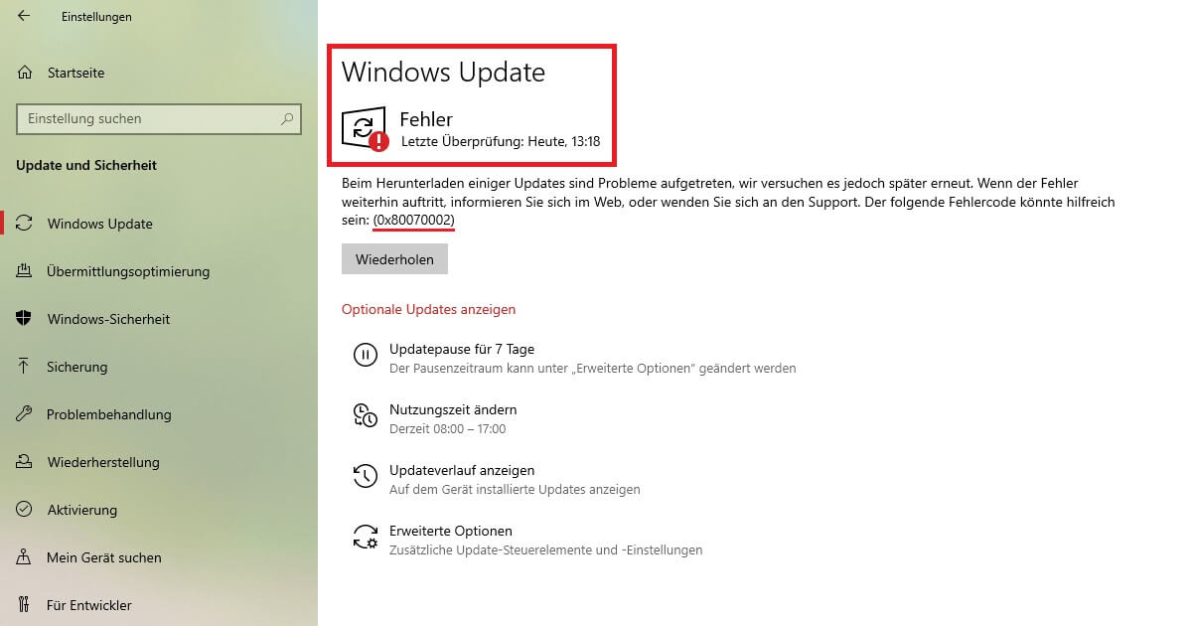Viewport: 1192px width, 626px height.
Task: Click the Nutzungszeit ändern clock icon
Action: 365,415
